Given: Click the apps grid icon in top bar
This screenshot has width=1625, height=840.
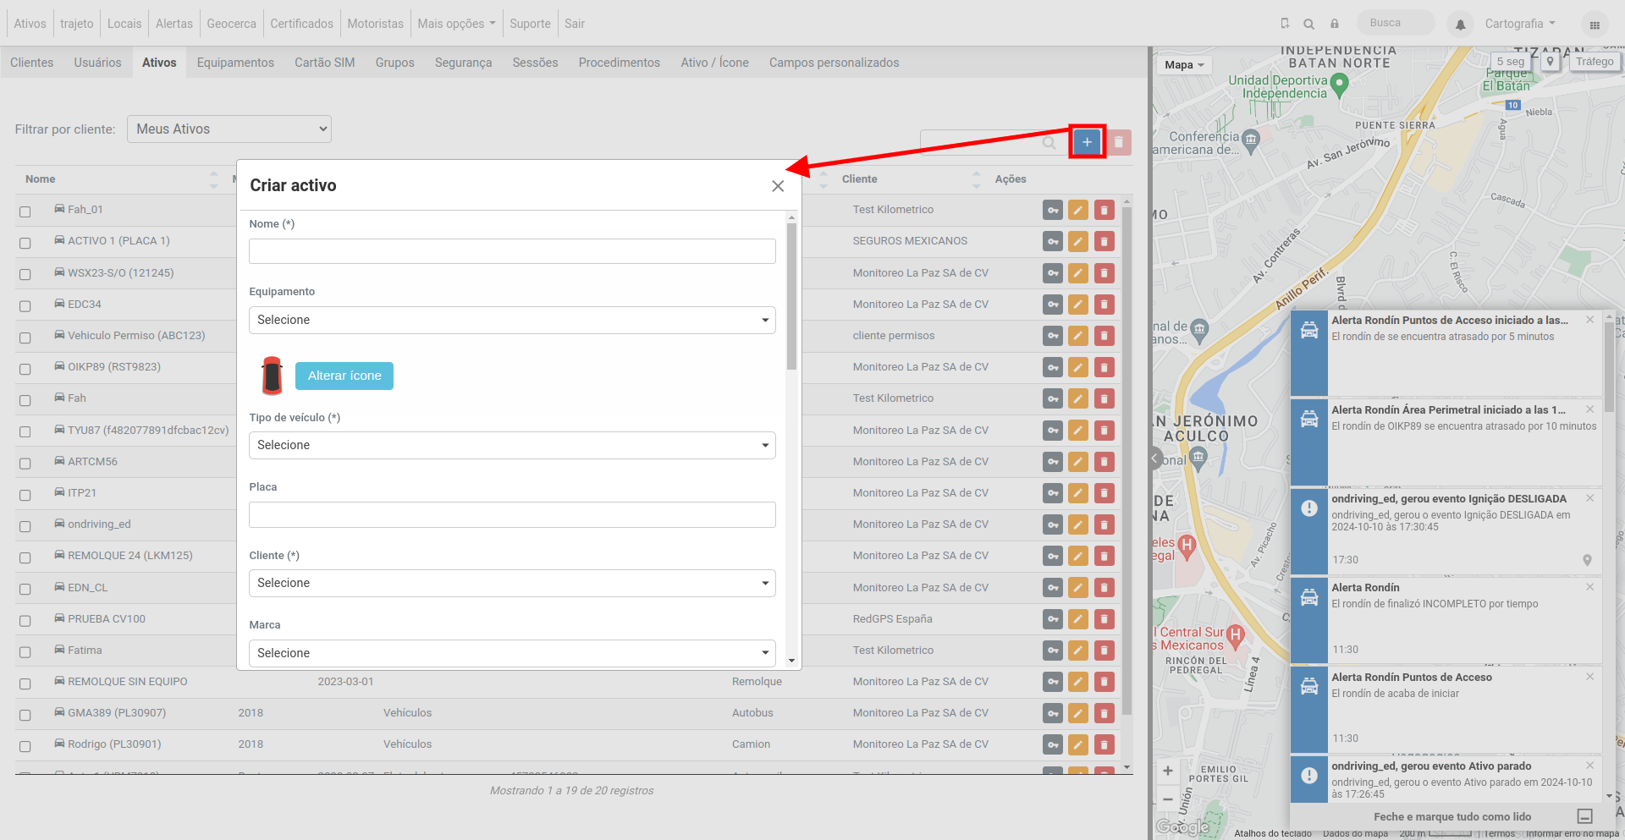Looking at the screenshot, I should point(1595,25).
